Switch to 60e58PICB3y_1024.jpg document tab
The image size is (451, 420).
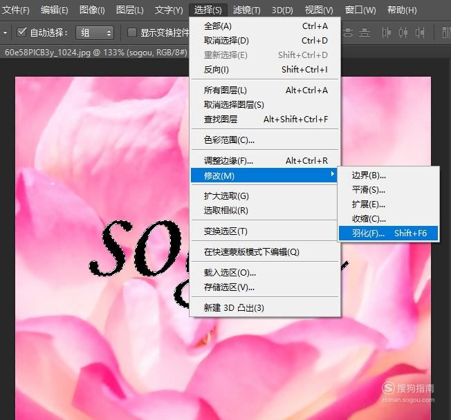pyautogui.click(x=95, y=52)
